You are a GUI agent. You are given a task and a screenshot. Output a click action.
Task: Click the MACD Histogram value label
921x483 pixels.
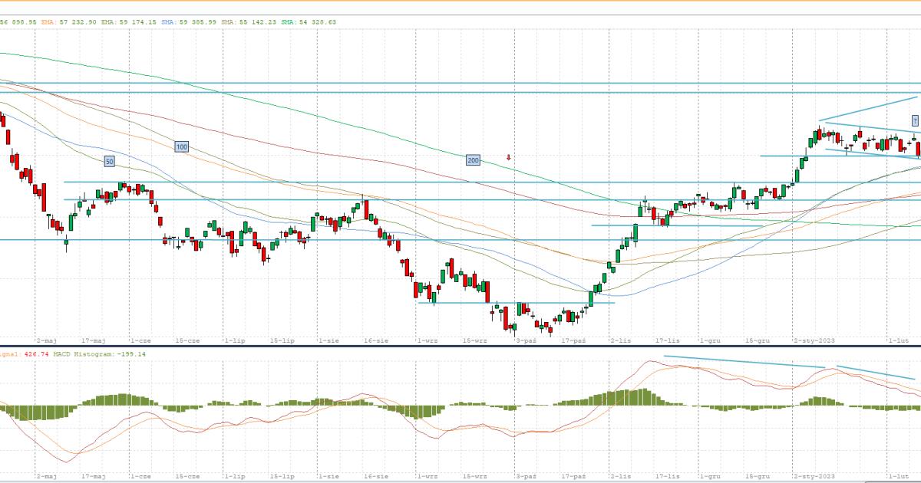(x=95, y=354)
